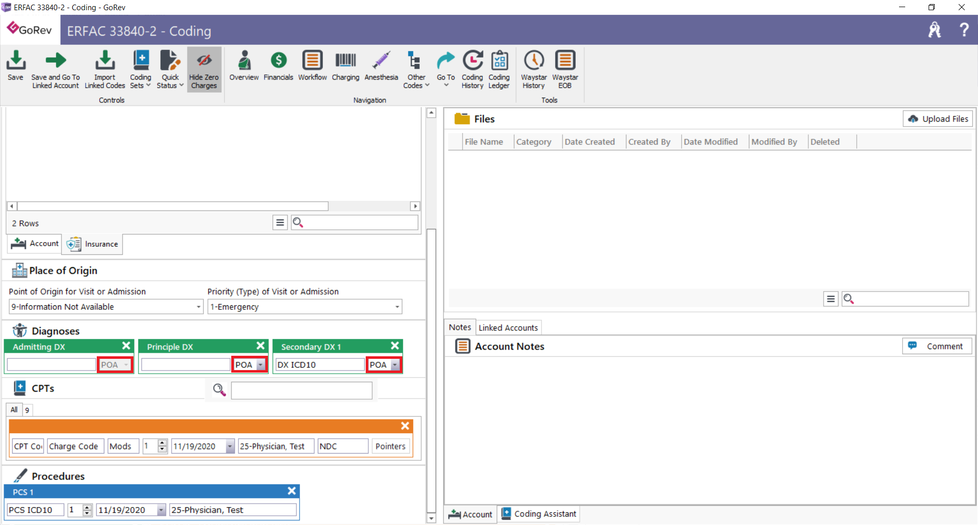Viewport: 978px width, 525px height.
Task: Open the 2 Rows grid options menu icon
Action: tap(280, 223)
